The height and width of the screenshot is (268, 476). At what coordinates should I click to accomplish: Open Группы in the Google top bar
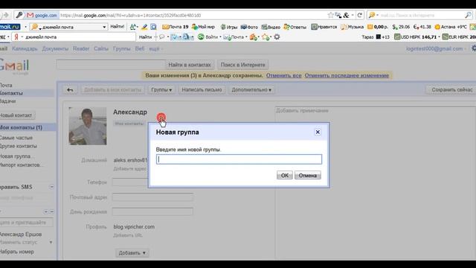tap(122, 48)
